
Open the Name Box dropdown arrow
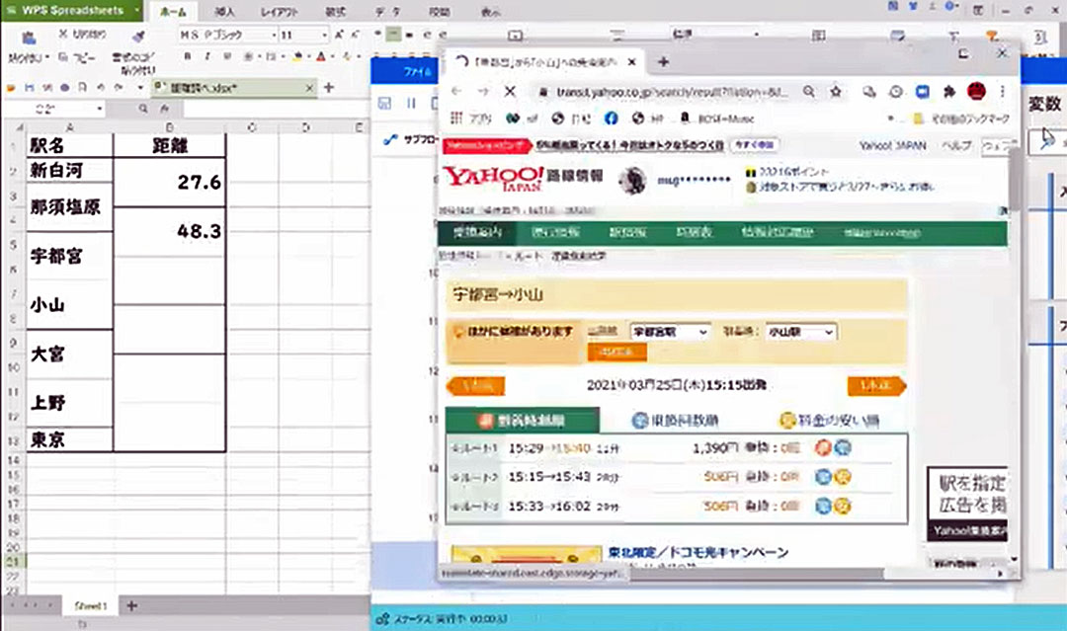(100, 108)
